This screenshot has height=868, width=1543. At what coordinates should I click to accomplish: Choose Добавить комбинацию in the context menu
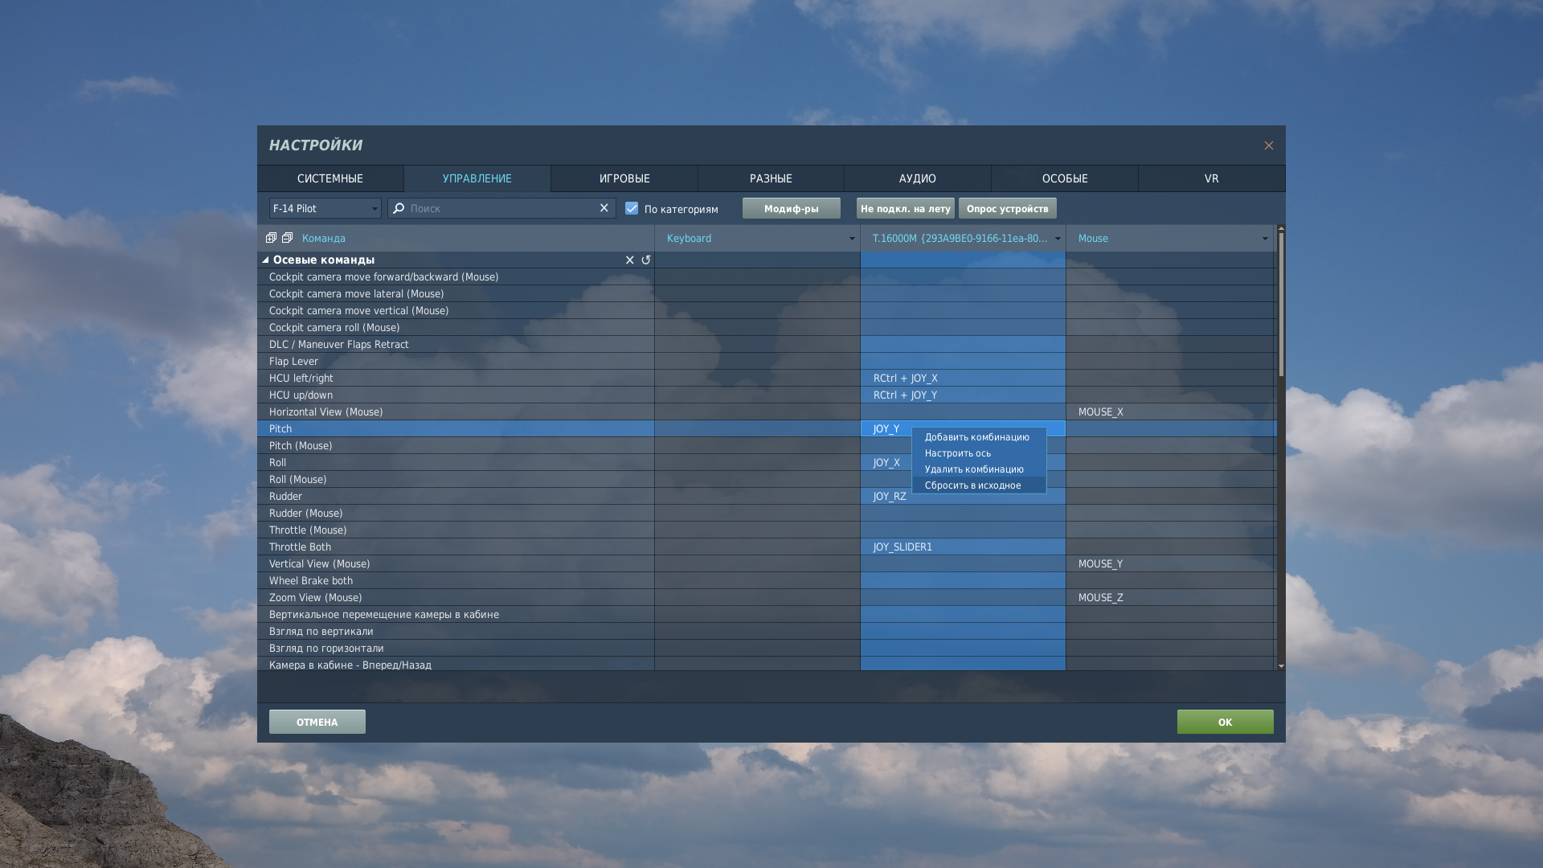pos(979,437)
